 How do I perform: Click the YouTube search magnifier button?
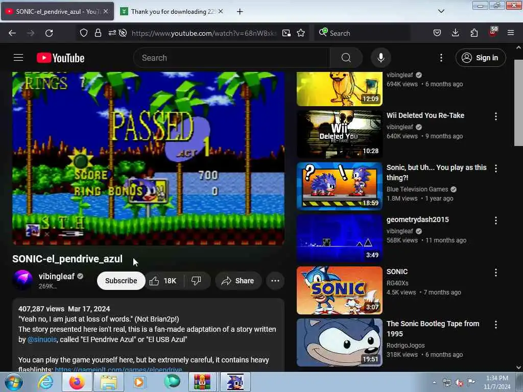coord(346,58)
